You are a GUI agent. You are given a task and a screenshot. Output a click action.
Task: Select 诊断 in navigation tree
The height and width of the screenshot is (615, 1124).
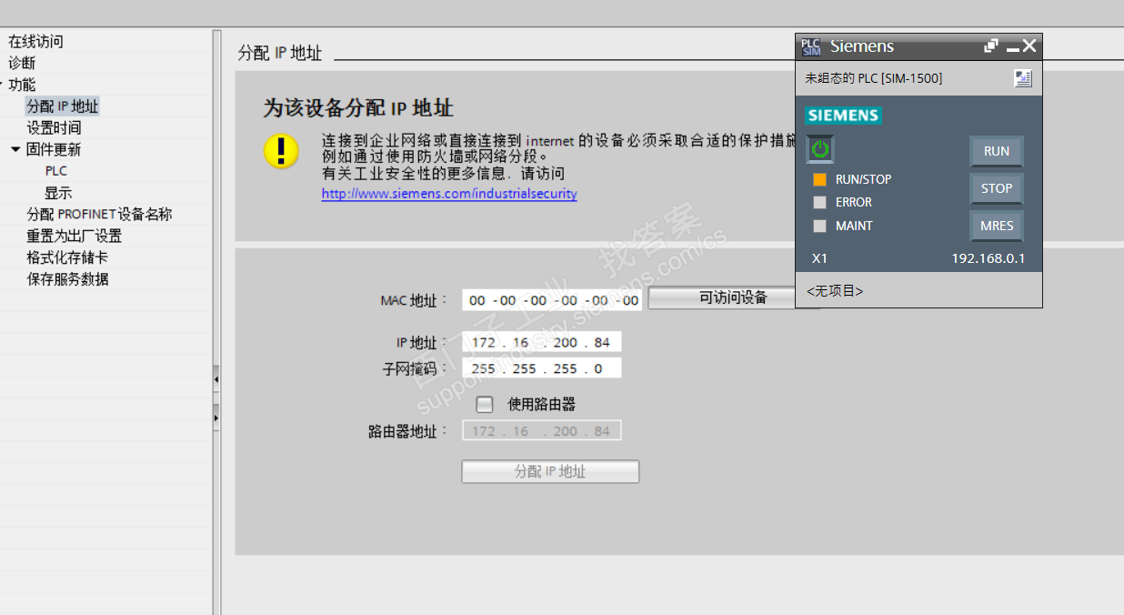(x=22, y=63)
